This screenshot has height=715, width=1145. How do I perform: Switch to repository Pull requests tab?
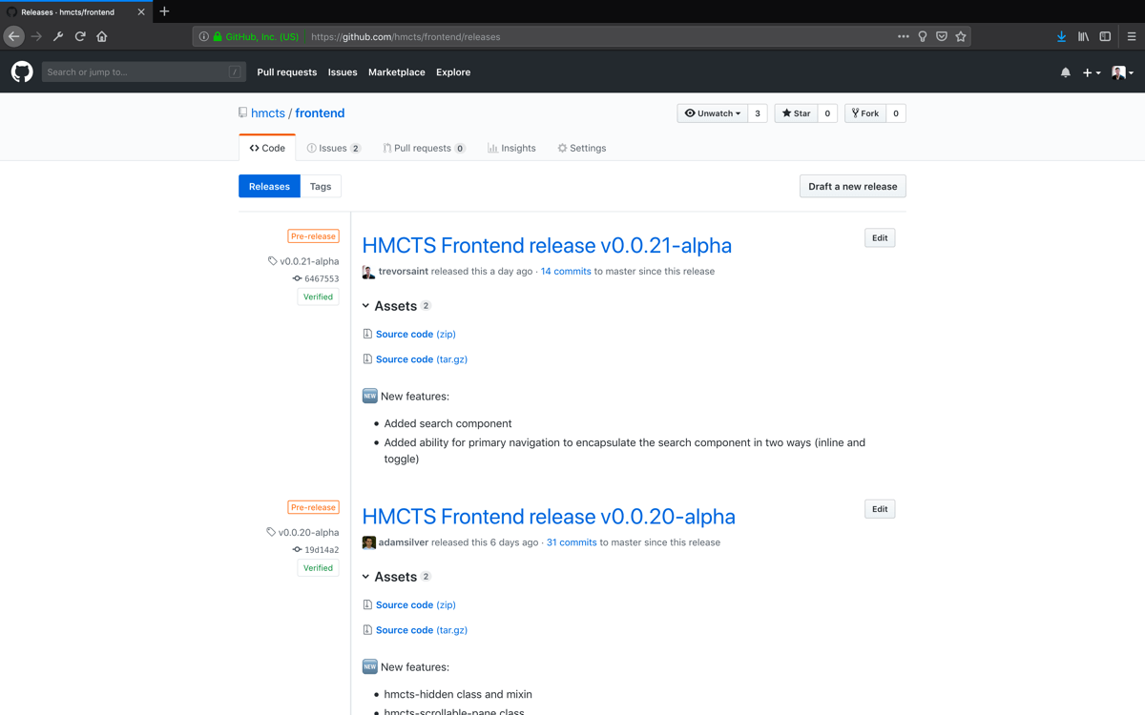pyautogui.click(x=425, y=148)
